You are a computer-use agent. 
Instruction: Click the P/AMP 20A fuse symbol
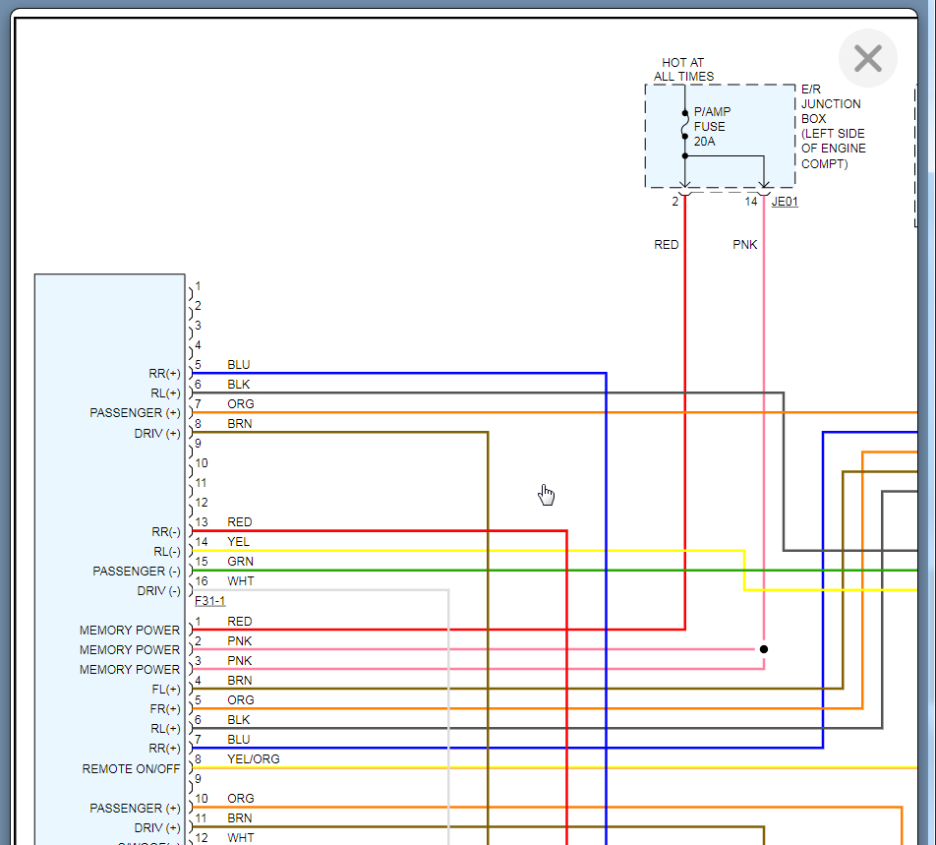tap(685, 126)
